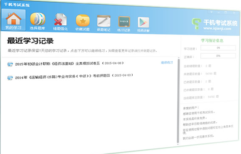The image size is (241, 154).
Task: Click the www.iqianji.com website text
Action: pyautogui.click(x=217, y=29)
